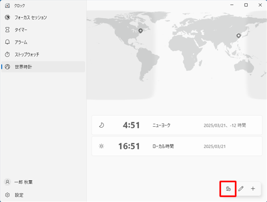Click the user account avatar icon
Viewport: 267px width, 202px height.
coord(7,182)
